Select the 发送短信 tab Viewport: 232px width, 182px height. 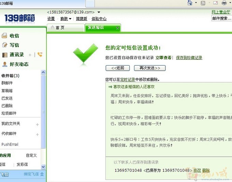coord(103,28)
